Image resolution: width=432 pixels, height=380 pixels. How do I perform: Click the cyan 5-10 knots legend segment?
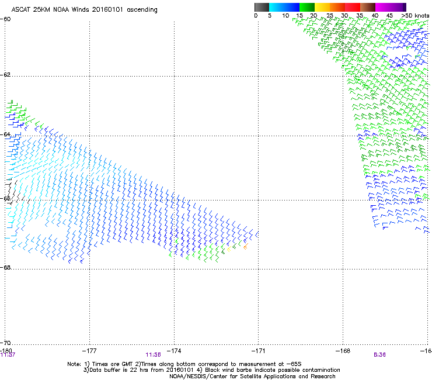[x=277, y=7]
